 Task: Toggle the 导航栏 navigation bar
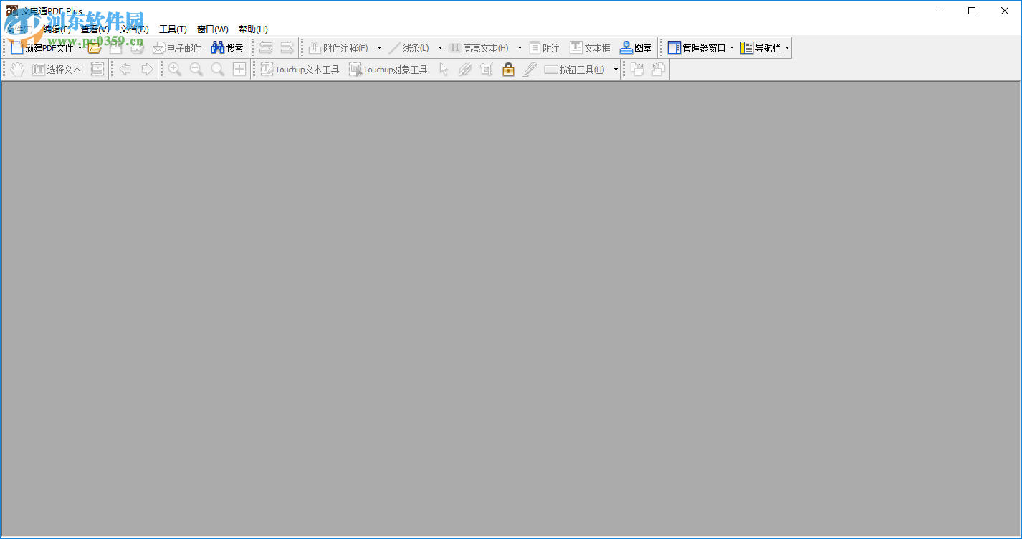763,47
